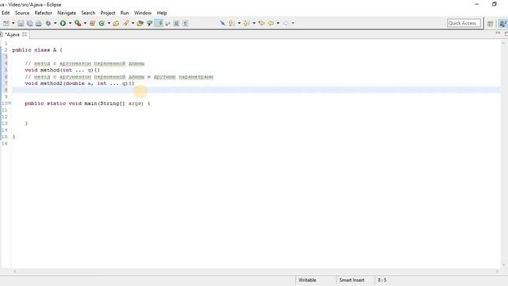Click the horizontal scrollbar left arrow

[14, 271]
